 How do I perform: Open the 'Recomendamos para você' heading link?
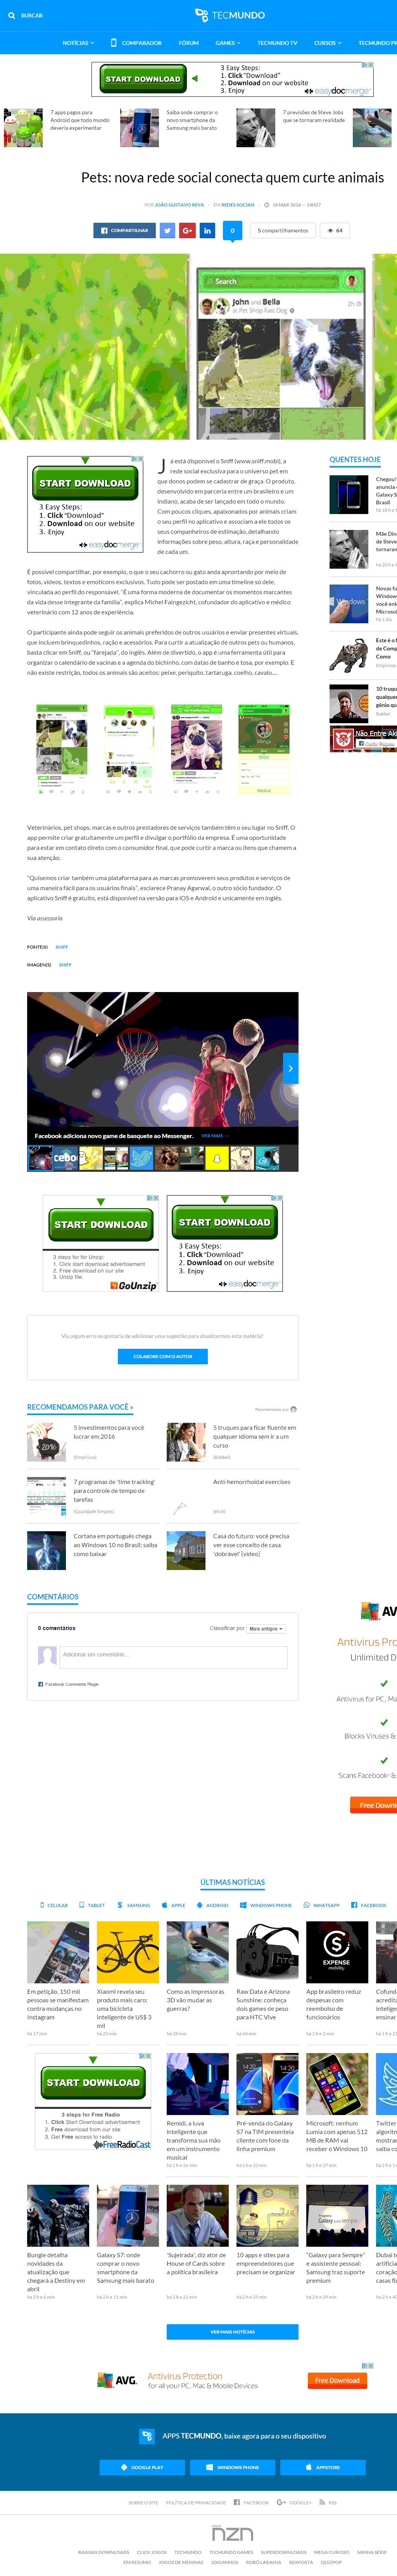click(80, 1407)
